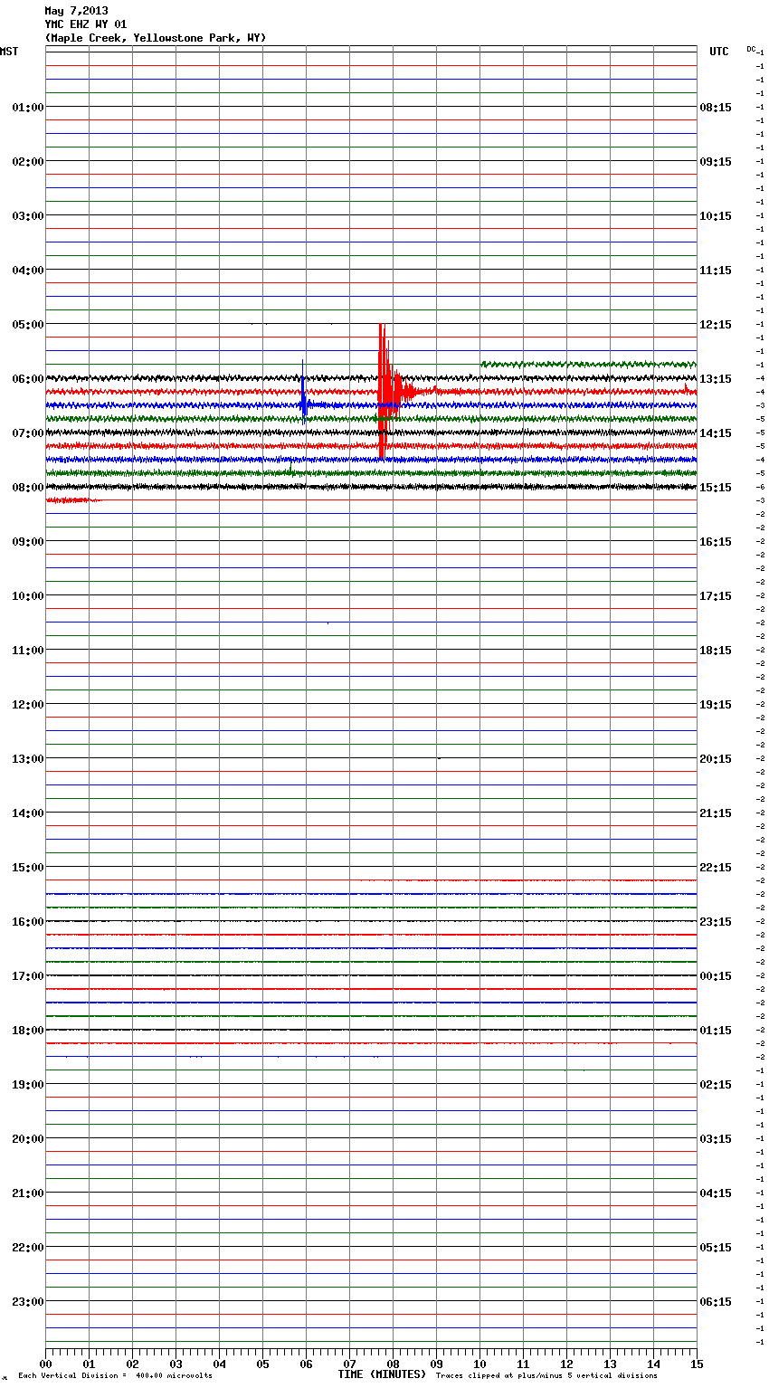
Task: Click the 13:15 UTC time label
Action: click(716, 379)
